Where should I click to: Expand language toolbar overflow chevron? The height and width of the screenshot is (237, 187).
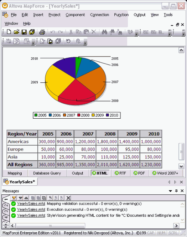point(170,33)
